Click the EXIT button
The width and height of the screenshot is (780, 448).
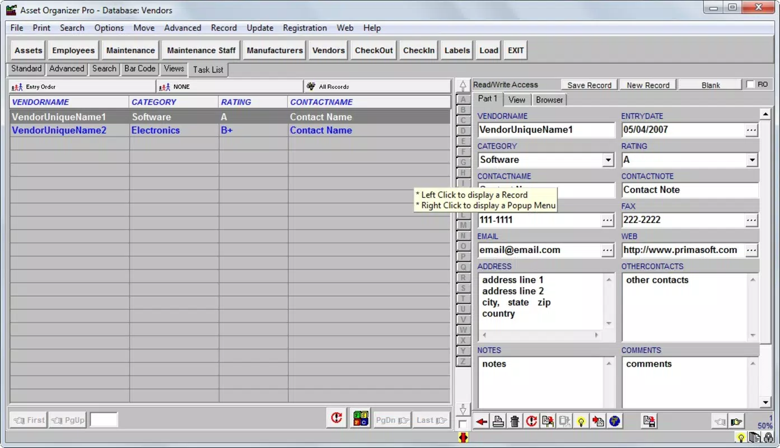point(516,50)
